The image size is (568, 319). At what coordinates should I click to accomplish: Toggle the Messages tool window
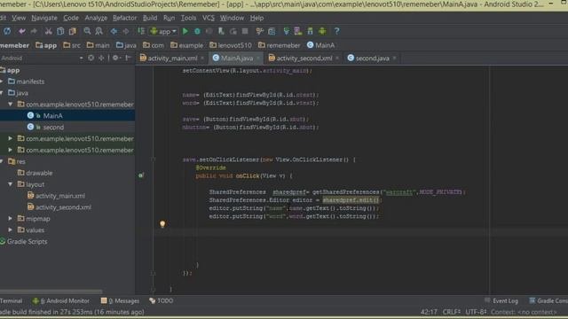coord(120,301)
